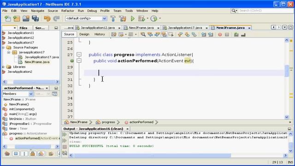Click the Debug Project icon
Viewport: 295px width, 166px height.
coord(142,18)
